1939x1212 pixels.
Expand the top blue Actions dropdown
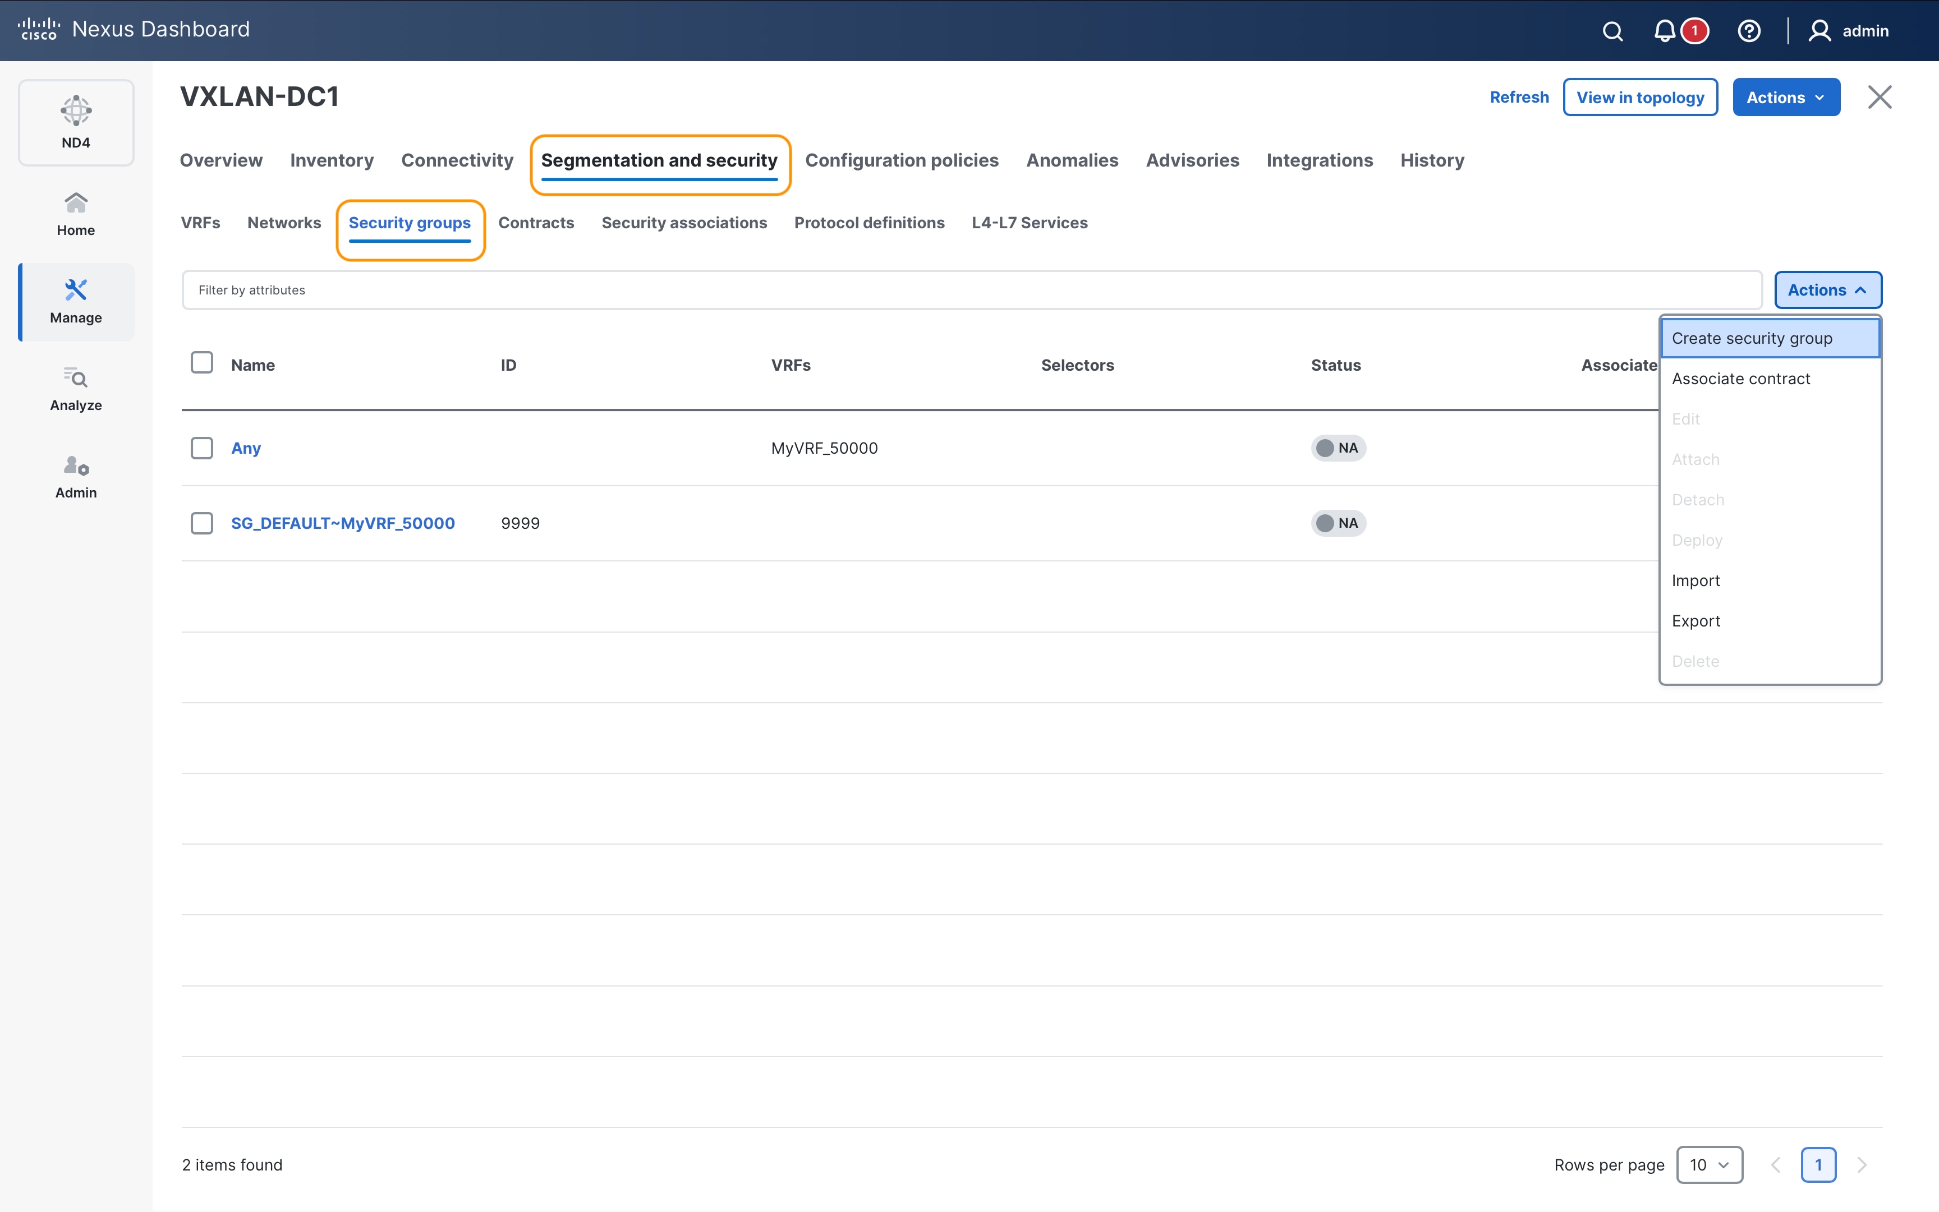pos(1786,97)
